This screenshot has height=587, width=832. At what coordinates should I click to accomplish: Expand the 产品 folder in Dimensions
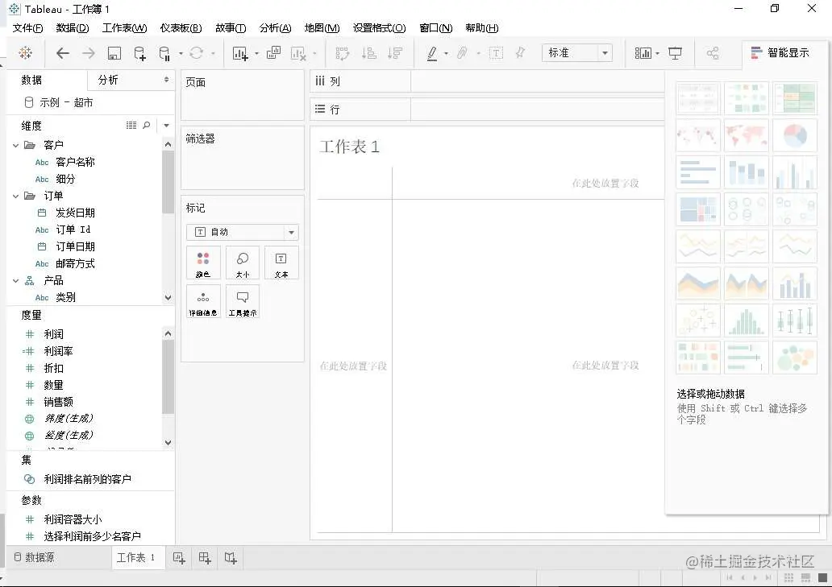click(16, 280)
